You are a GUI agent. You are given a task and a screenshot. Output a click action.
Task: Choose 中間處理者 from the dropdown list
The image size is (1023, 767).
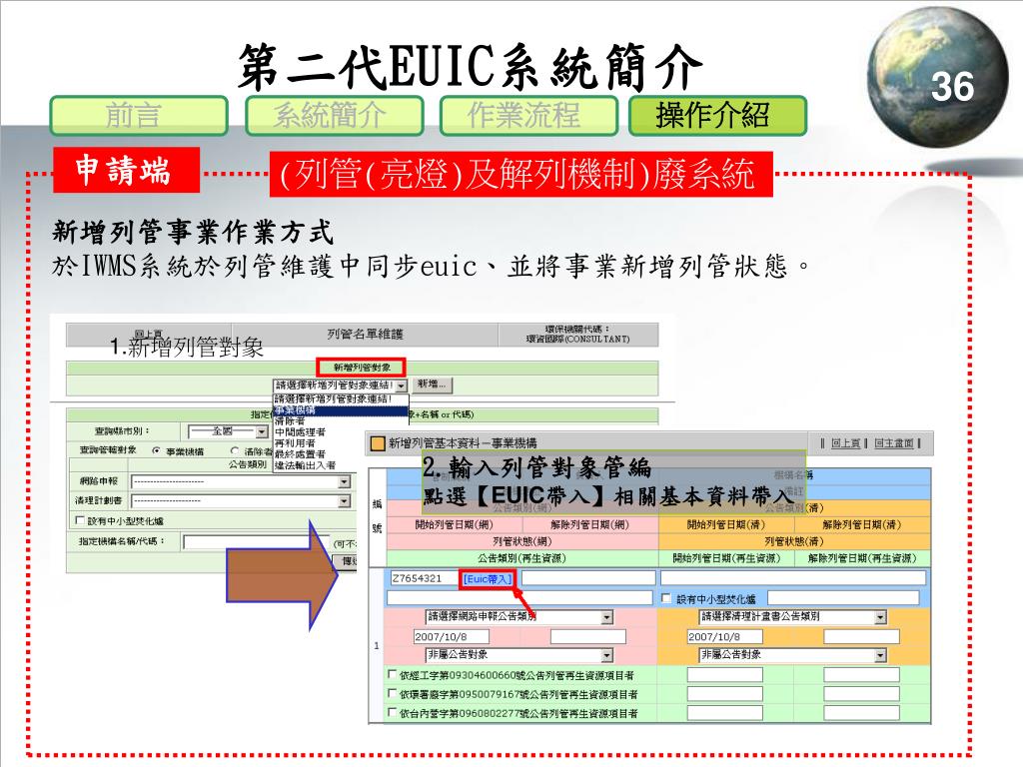300,431
